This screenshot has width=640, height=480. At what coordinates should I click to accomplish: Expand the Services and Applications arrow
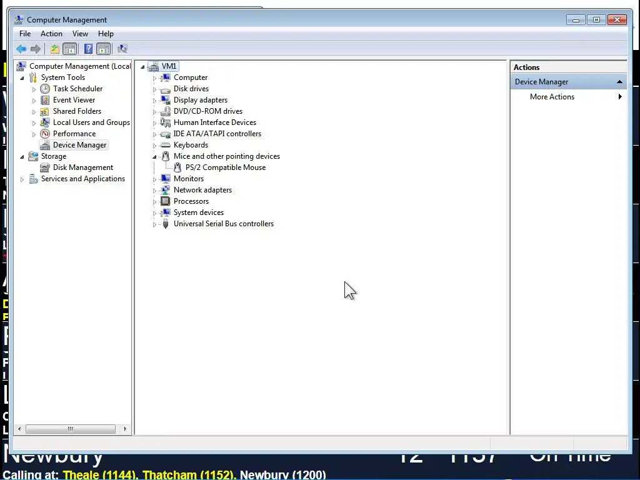22,179
